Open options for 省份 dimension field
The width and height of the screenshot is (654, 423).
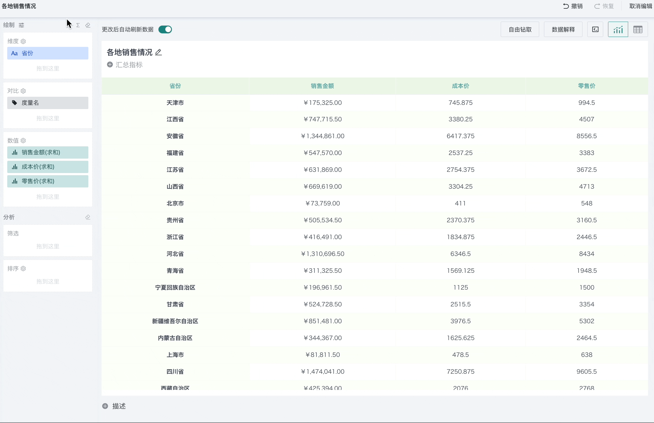[48, 53]
